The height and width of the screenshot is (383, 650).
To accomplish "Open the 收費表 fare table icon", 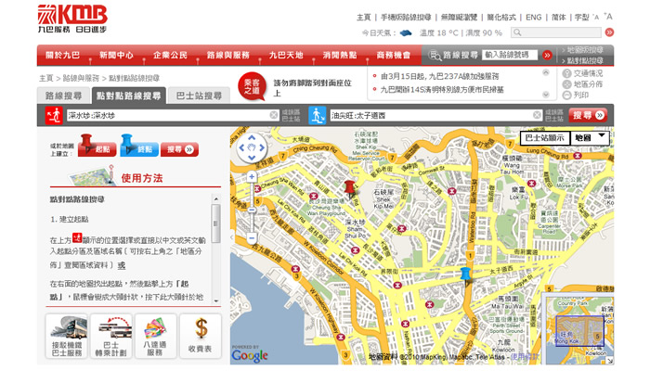I will tap(201, 337).
